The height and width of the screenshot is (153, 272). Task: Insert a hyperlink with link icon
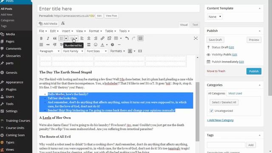[x=102, y=38]
